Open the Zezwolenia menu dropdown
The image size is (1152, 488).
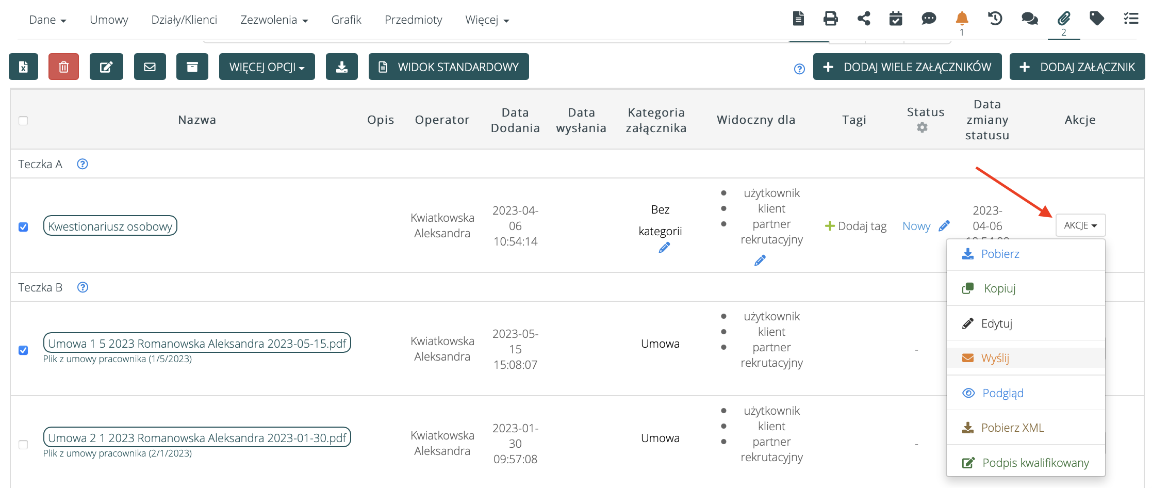[274, 20]
